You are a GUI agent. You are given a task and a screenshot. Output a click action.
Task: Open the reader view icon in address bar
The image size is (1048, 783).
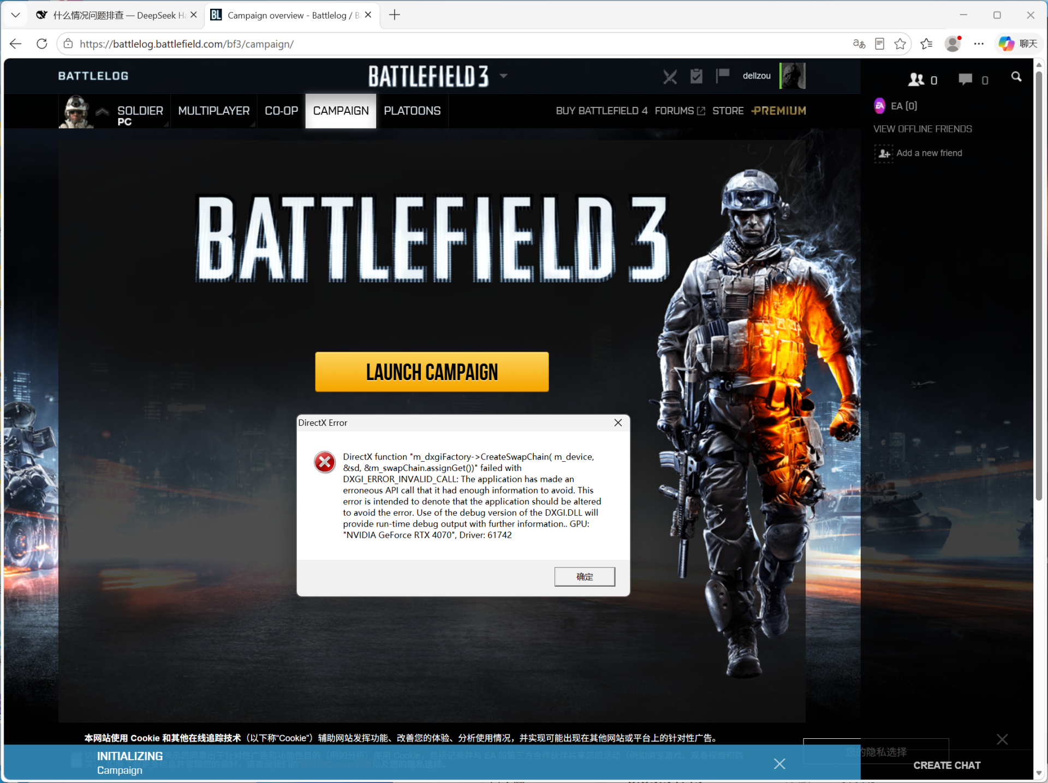tap(879, 44)
